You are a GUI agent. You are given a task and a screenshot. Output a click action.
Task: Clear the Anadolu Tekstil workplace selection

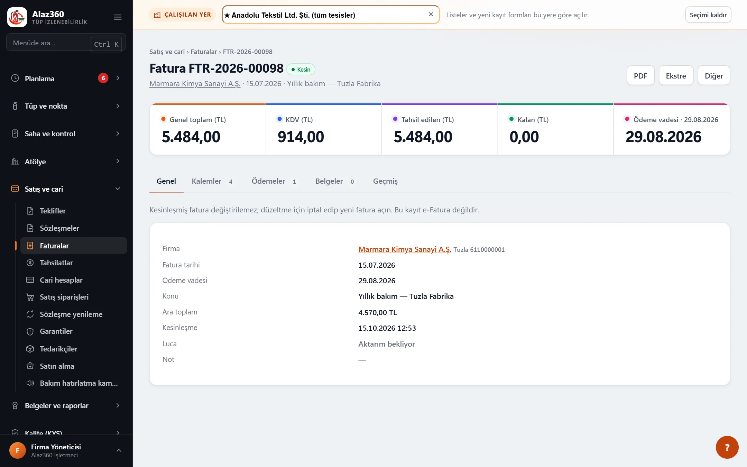click(x=431, y=15)
